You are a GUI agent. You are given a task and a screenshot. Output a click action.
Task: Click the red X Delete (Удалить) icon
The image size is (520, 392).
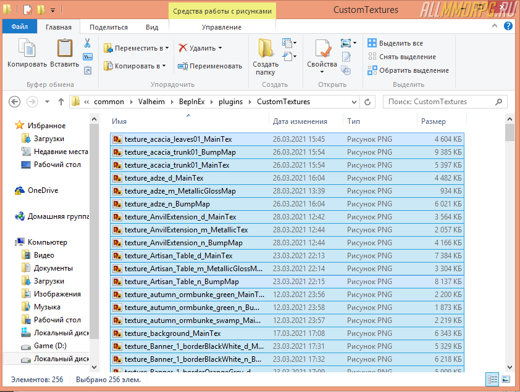point(183,48)
